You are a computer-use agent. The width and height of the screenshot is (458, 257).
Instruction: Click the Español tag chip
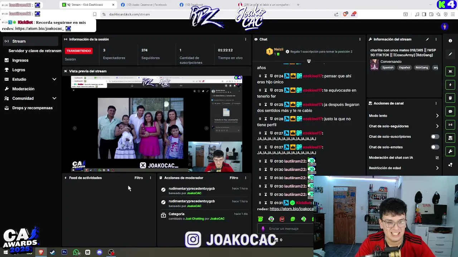point(405,67)
